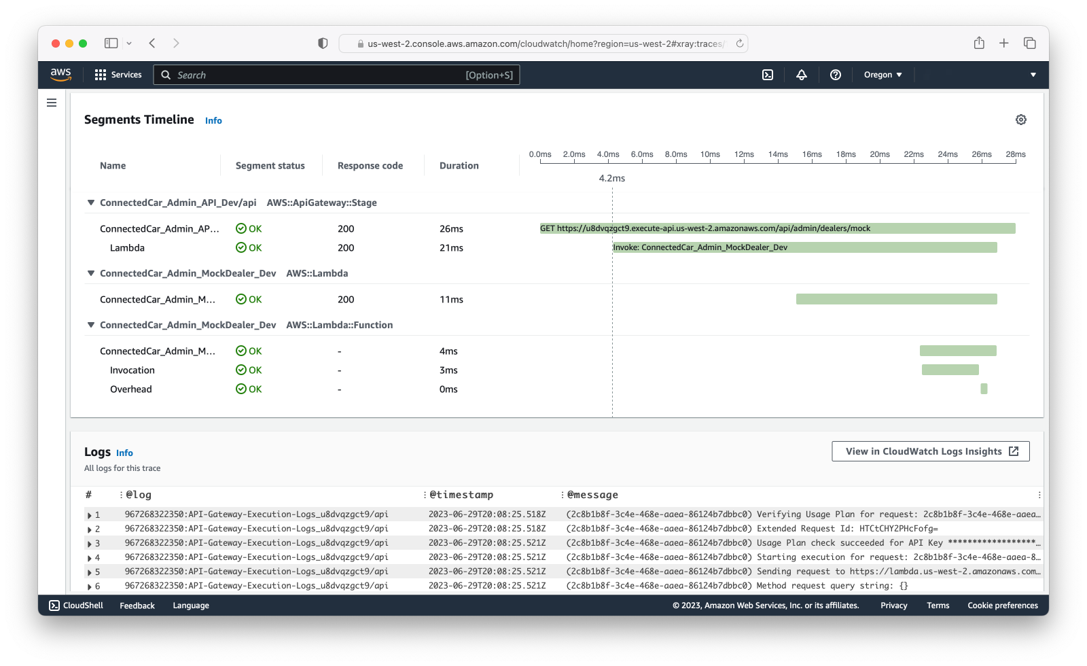Click the search magnifier icon
Viewport: 1087px width, 666px height.
[x=166, y=75]
